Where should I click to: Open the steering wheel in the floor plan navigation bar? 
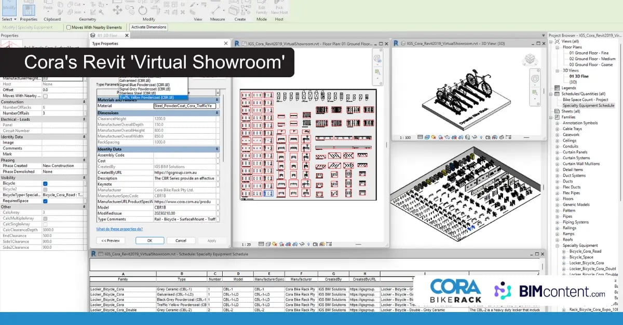click(378, 59)
